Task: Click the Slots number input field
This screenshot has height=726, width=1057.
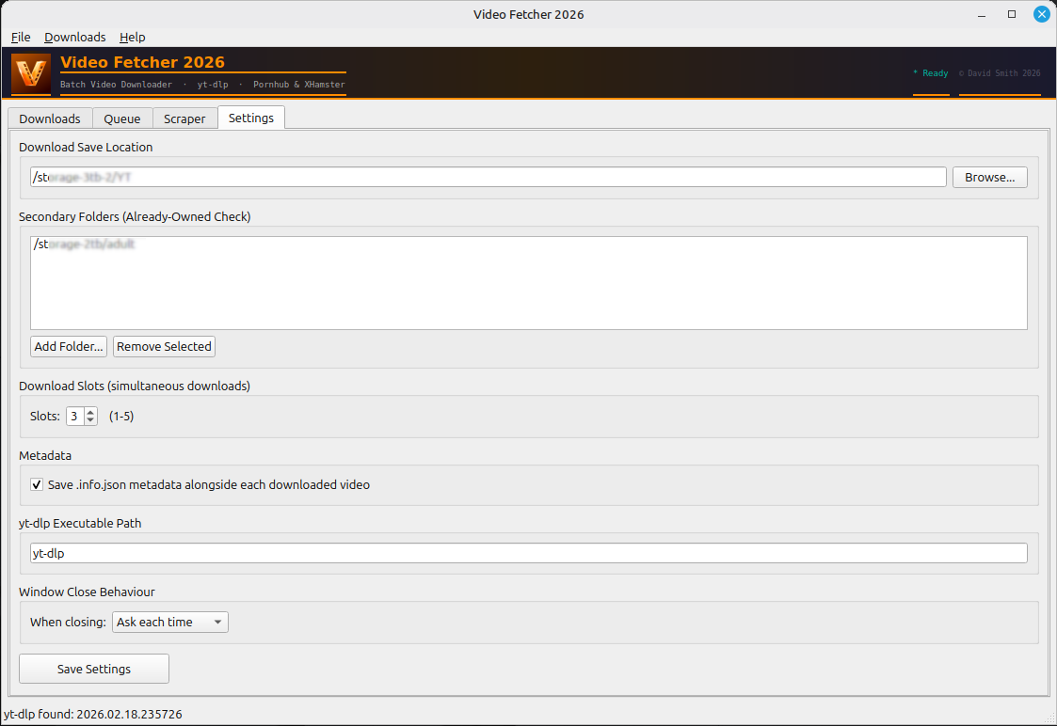Action: (74, 416)
